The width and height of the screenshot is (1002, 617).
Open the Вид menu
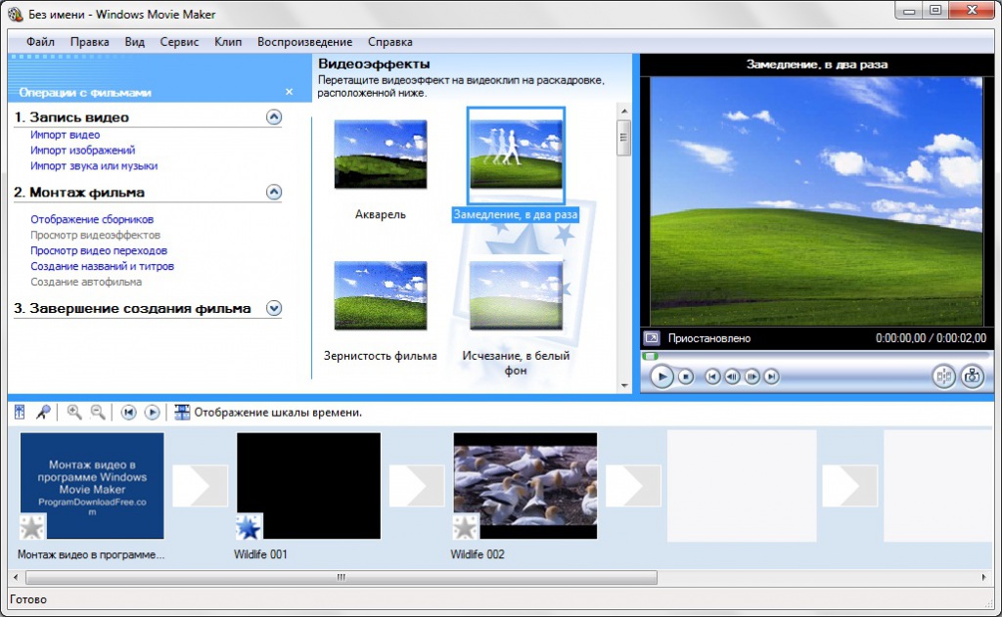(x=134, y=42)
